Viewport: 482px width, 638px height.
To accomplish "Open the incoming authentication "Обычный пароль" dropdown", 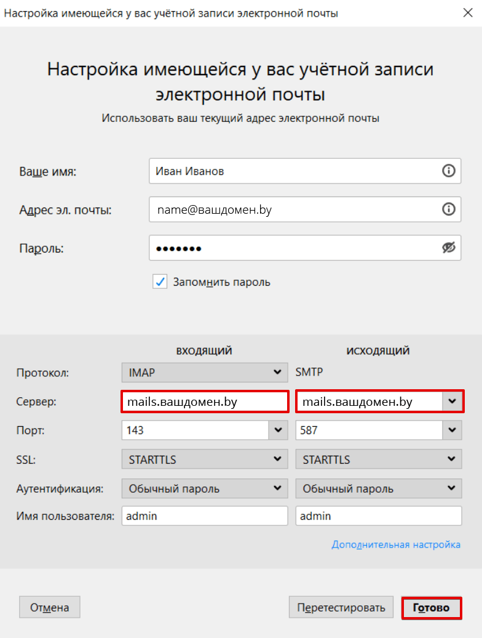I will (205, 489).
